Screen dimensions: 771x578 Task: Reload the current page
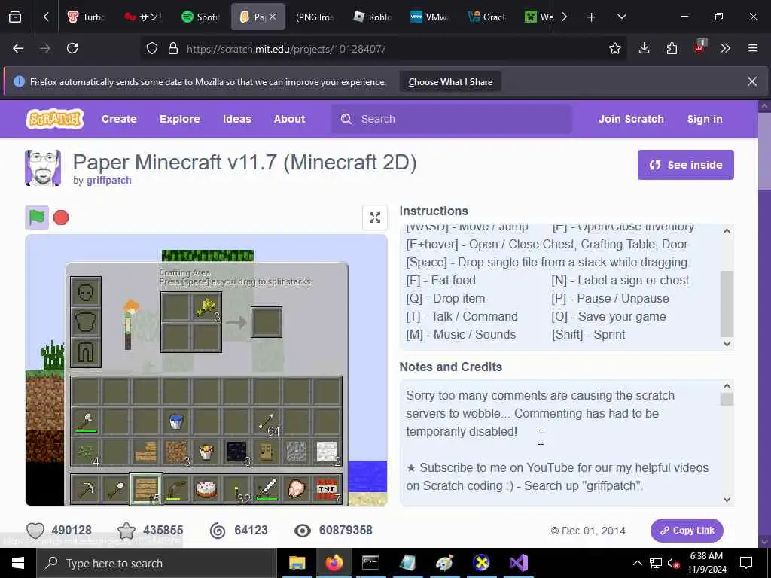point(72,48)
